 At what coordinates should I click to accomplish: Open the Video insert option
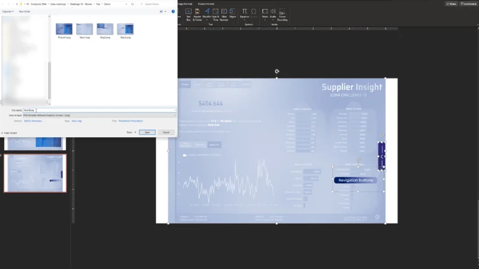tap(265, 14)
